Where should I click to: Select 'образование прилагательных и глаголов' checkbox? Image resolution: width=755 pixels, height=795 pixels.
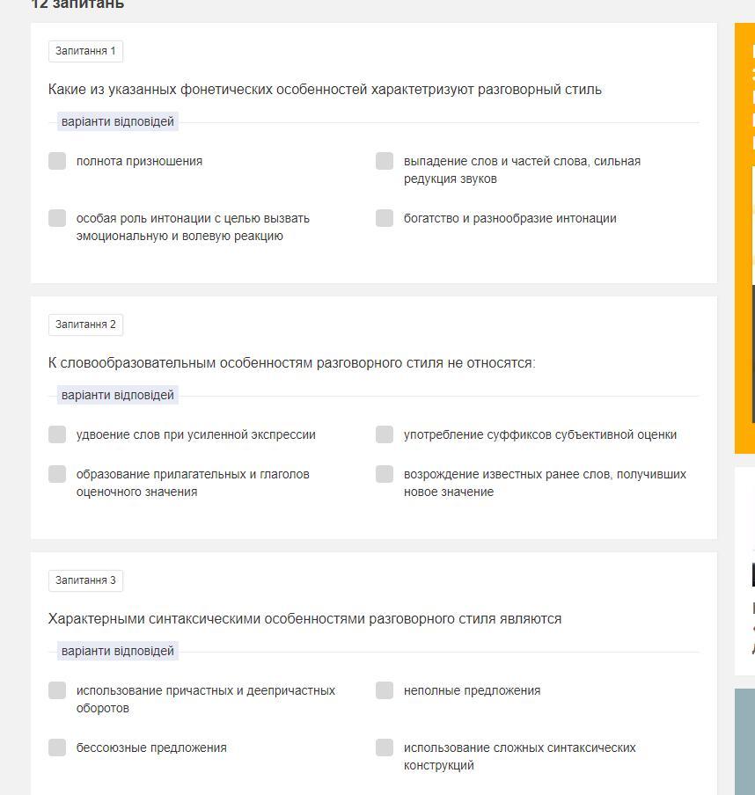pyautogui.click(x=57, y=474)
